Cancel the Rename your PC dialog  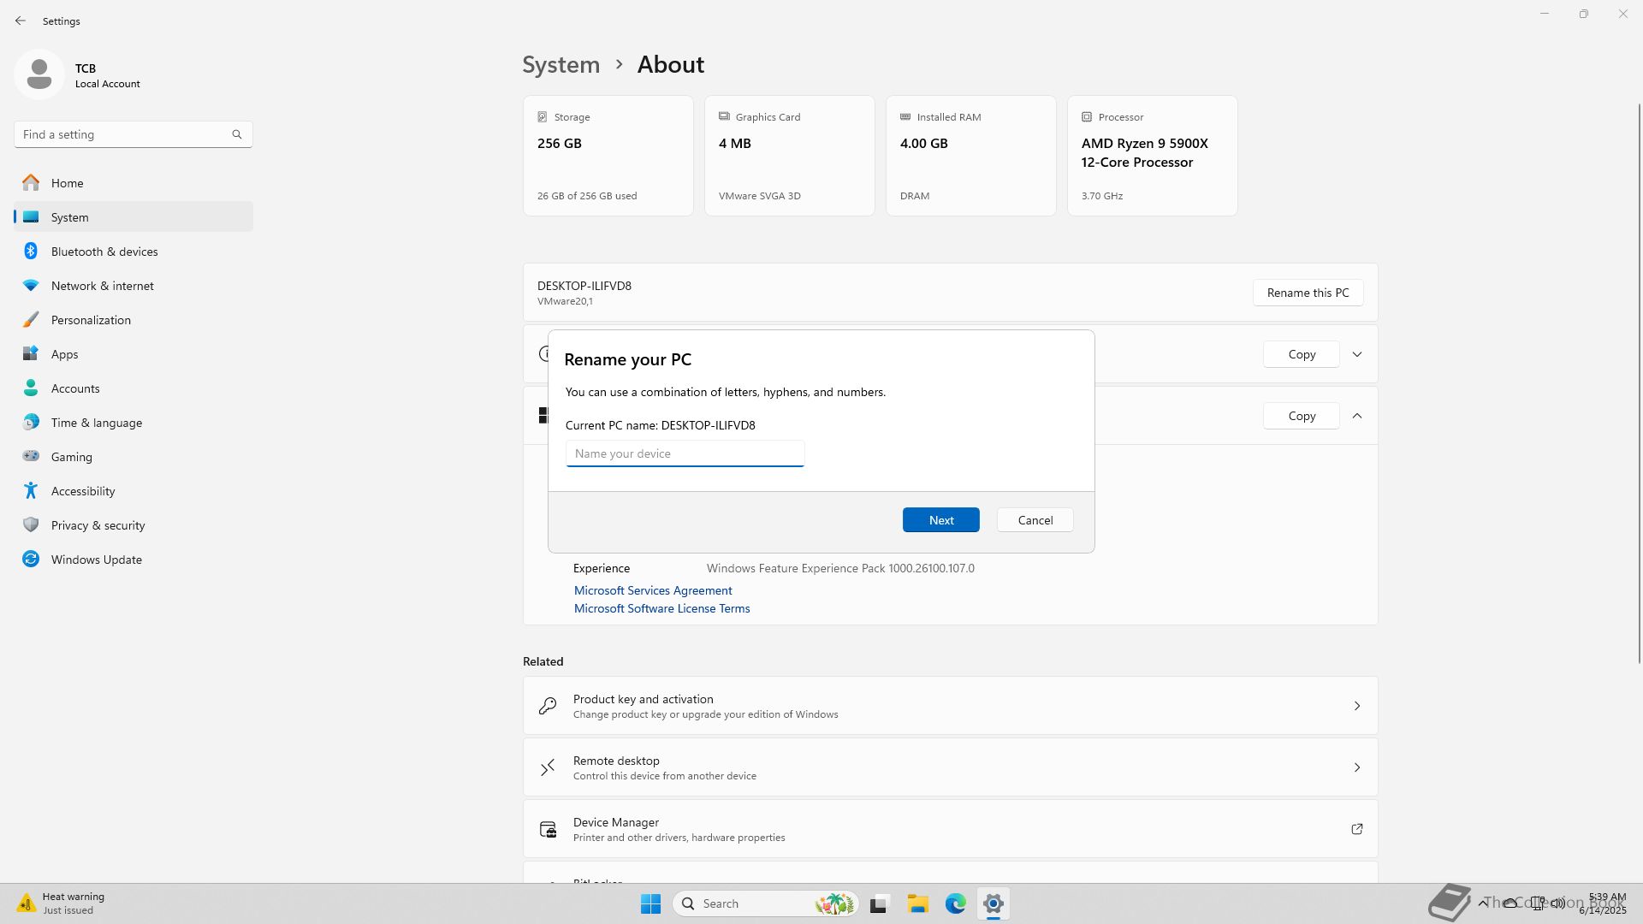(x=1035, y=520)
